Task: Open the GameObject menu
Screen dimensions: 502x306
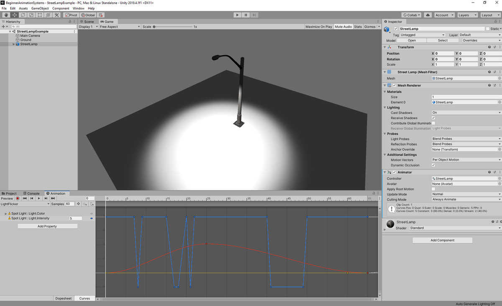Action: click(40, 8)
